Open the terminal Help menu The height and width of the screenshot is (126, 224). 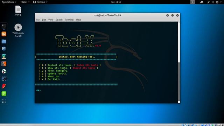(78, 20)
